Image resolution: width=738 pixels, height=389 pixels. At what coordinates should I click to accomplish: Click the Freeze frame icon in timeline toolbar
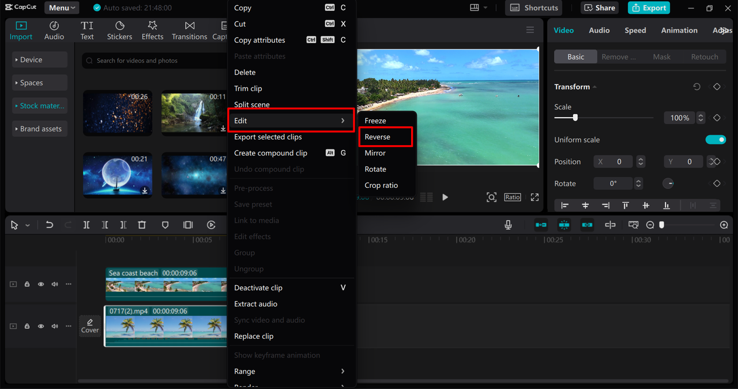188,225
